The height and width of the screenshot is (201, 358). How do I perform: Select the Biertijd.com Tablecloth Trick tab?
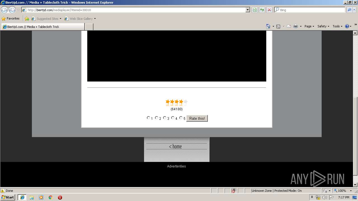(x=43, y=27)
